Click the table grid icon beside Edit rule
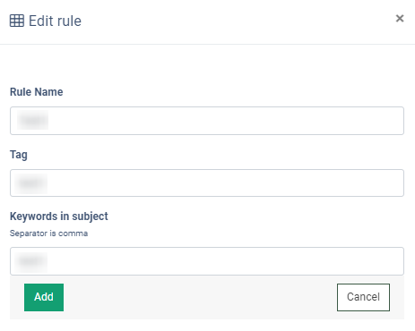 tap(17, 21)
